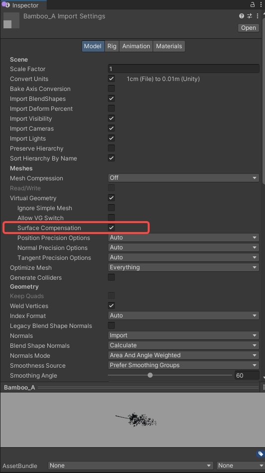Click the Bamboo_A asset thumbnail icon
This screenshot has height=473, width=265.
coord(11,20)
